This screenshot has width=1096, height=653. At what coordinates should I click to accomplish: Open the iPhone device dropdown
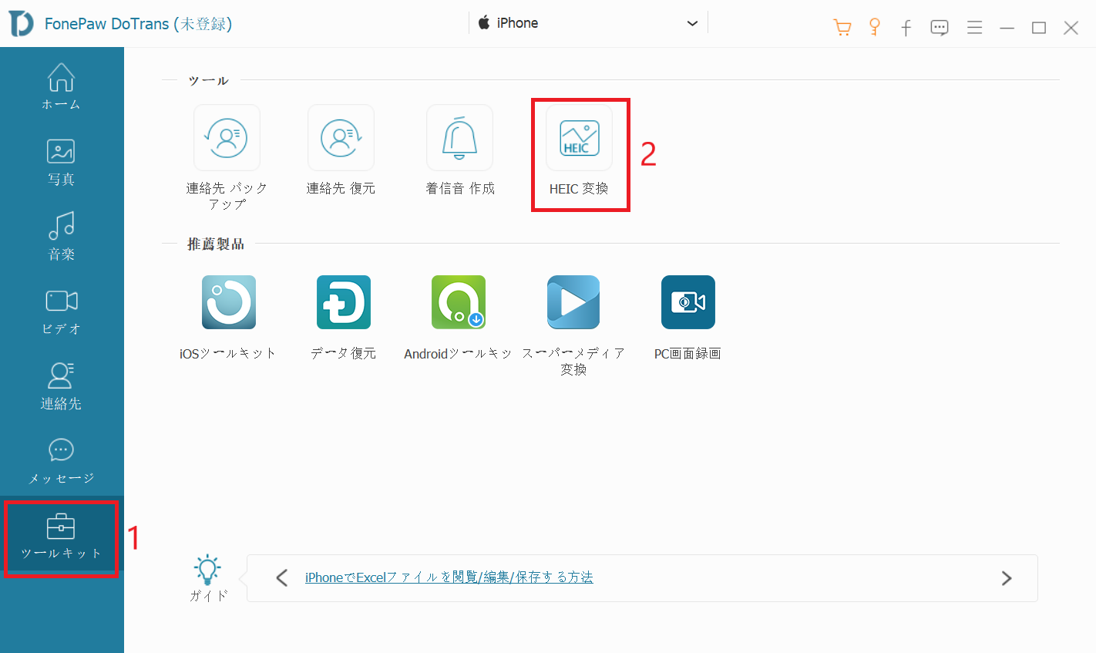pyautogui.click(x=588, y=23)
